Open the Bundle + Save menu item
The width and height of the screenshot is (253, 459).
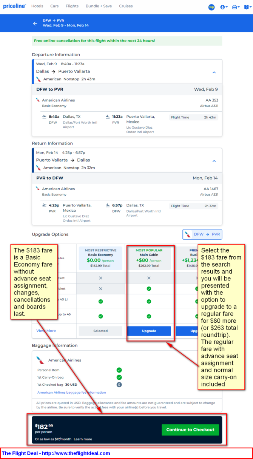tap(99, 6)
